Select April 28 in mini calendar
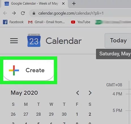Image resolution: width=131 pixels, height=124 pixels. tap(38, 114)
